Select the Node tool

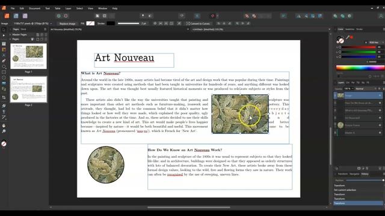(4, 36)
